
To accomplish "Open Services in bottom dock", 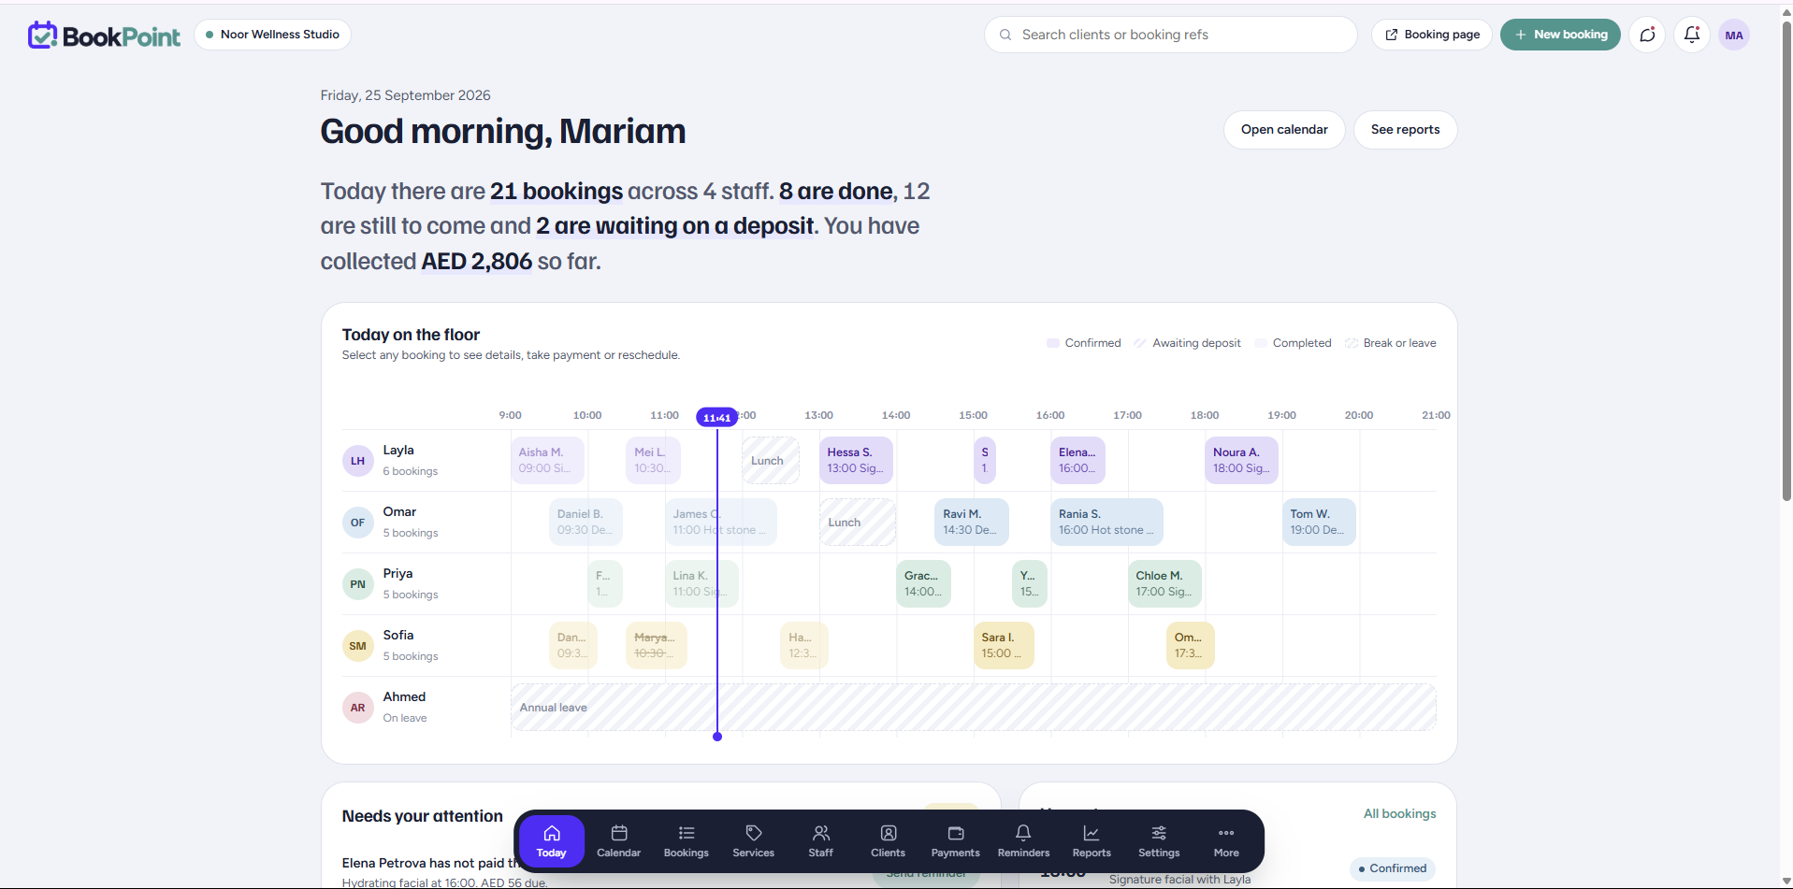I will [x=754, y=841].
